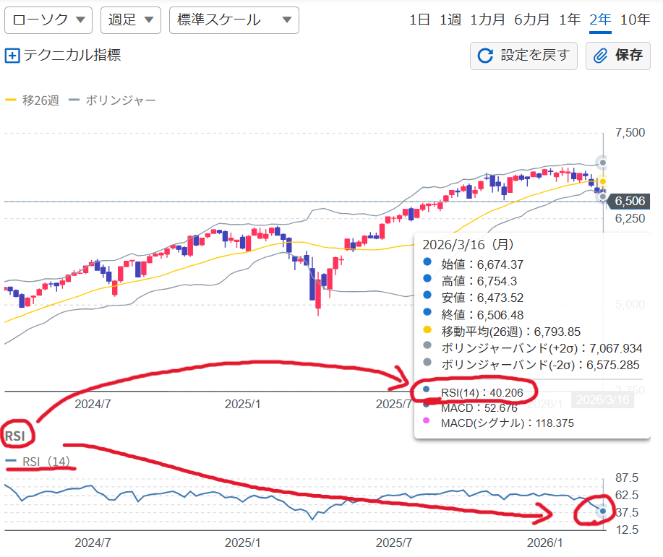The image size is (663, 557).
Task: Click the paperclip icon in 保存 button
Action: 600,56
